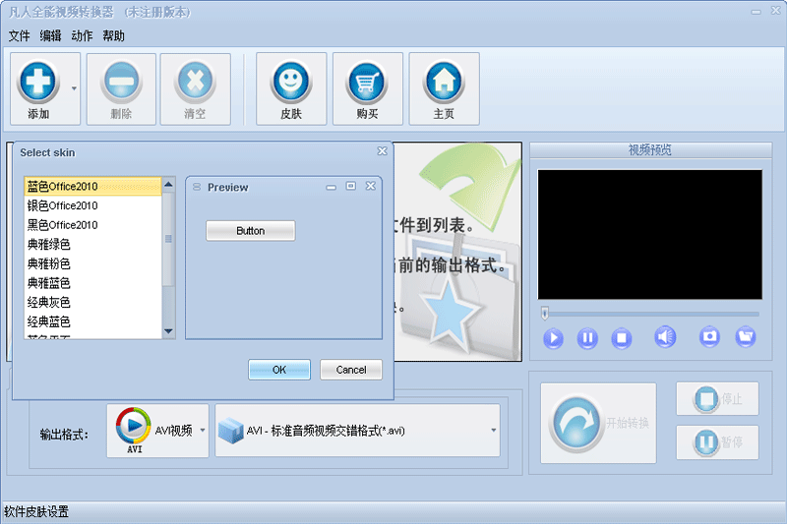Click the Pause (暂停) conversion button
The image size is (787, 524).
pyautogui.click(x=717, y=442)
